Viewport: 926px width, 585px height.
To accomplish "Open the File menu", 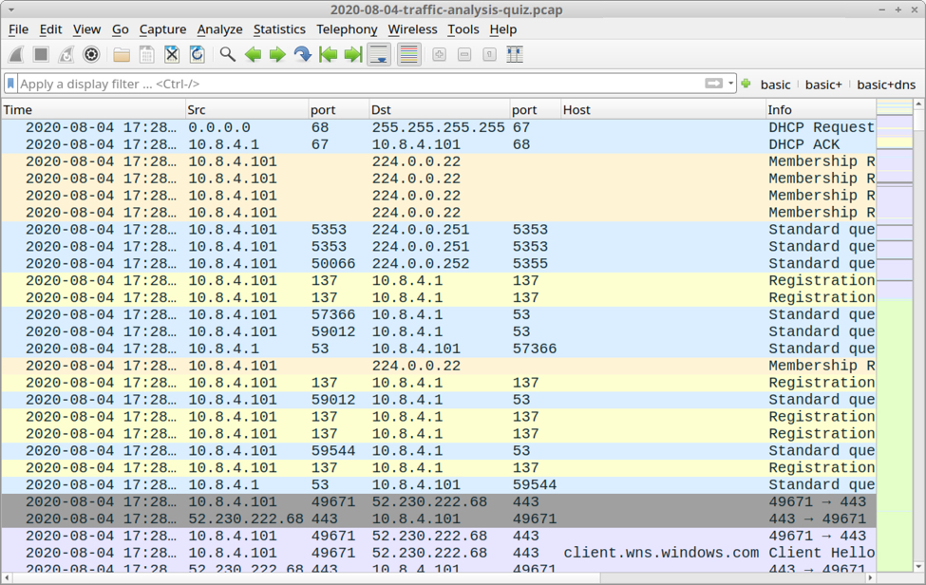I will click(x=18, y=29).
